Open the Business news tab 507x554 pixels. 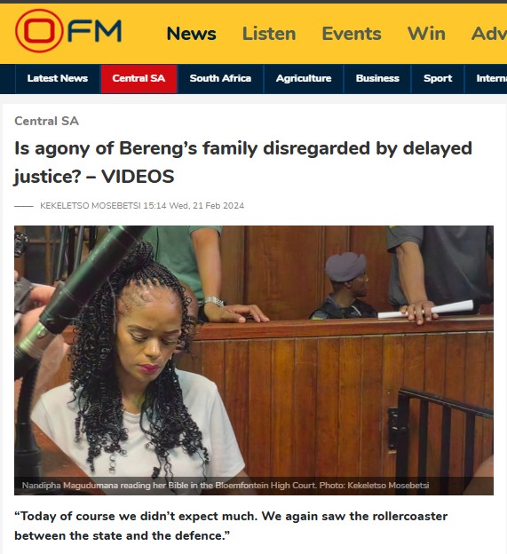[377, 78]
